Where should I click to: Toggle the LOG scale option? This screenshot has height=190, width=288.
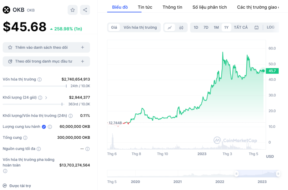pyautogui.click(x=270, y=27)
